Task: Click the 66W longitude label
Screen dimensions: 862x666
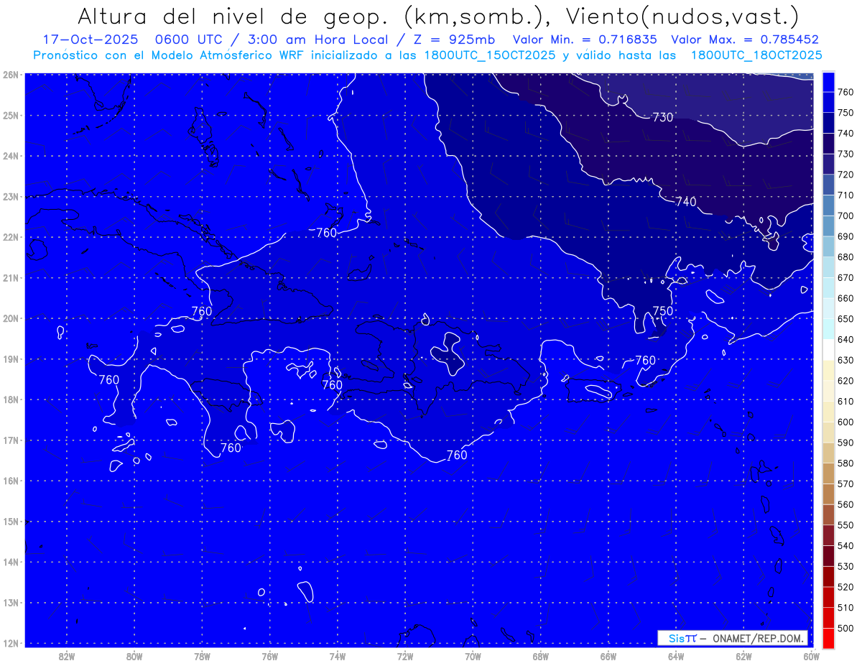Action: (x=608, y=656)
